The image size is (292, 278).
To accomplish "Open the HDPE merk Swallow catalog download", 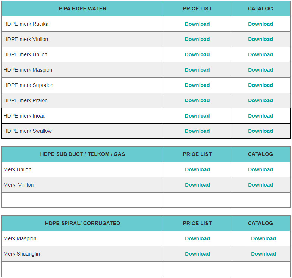I will [x=260, y=131].
